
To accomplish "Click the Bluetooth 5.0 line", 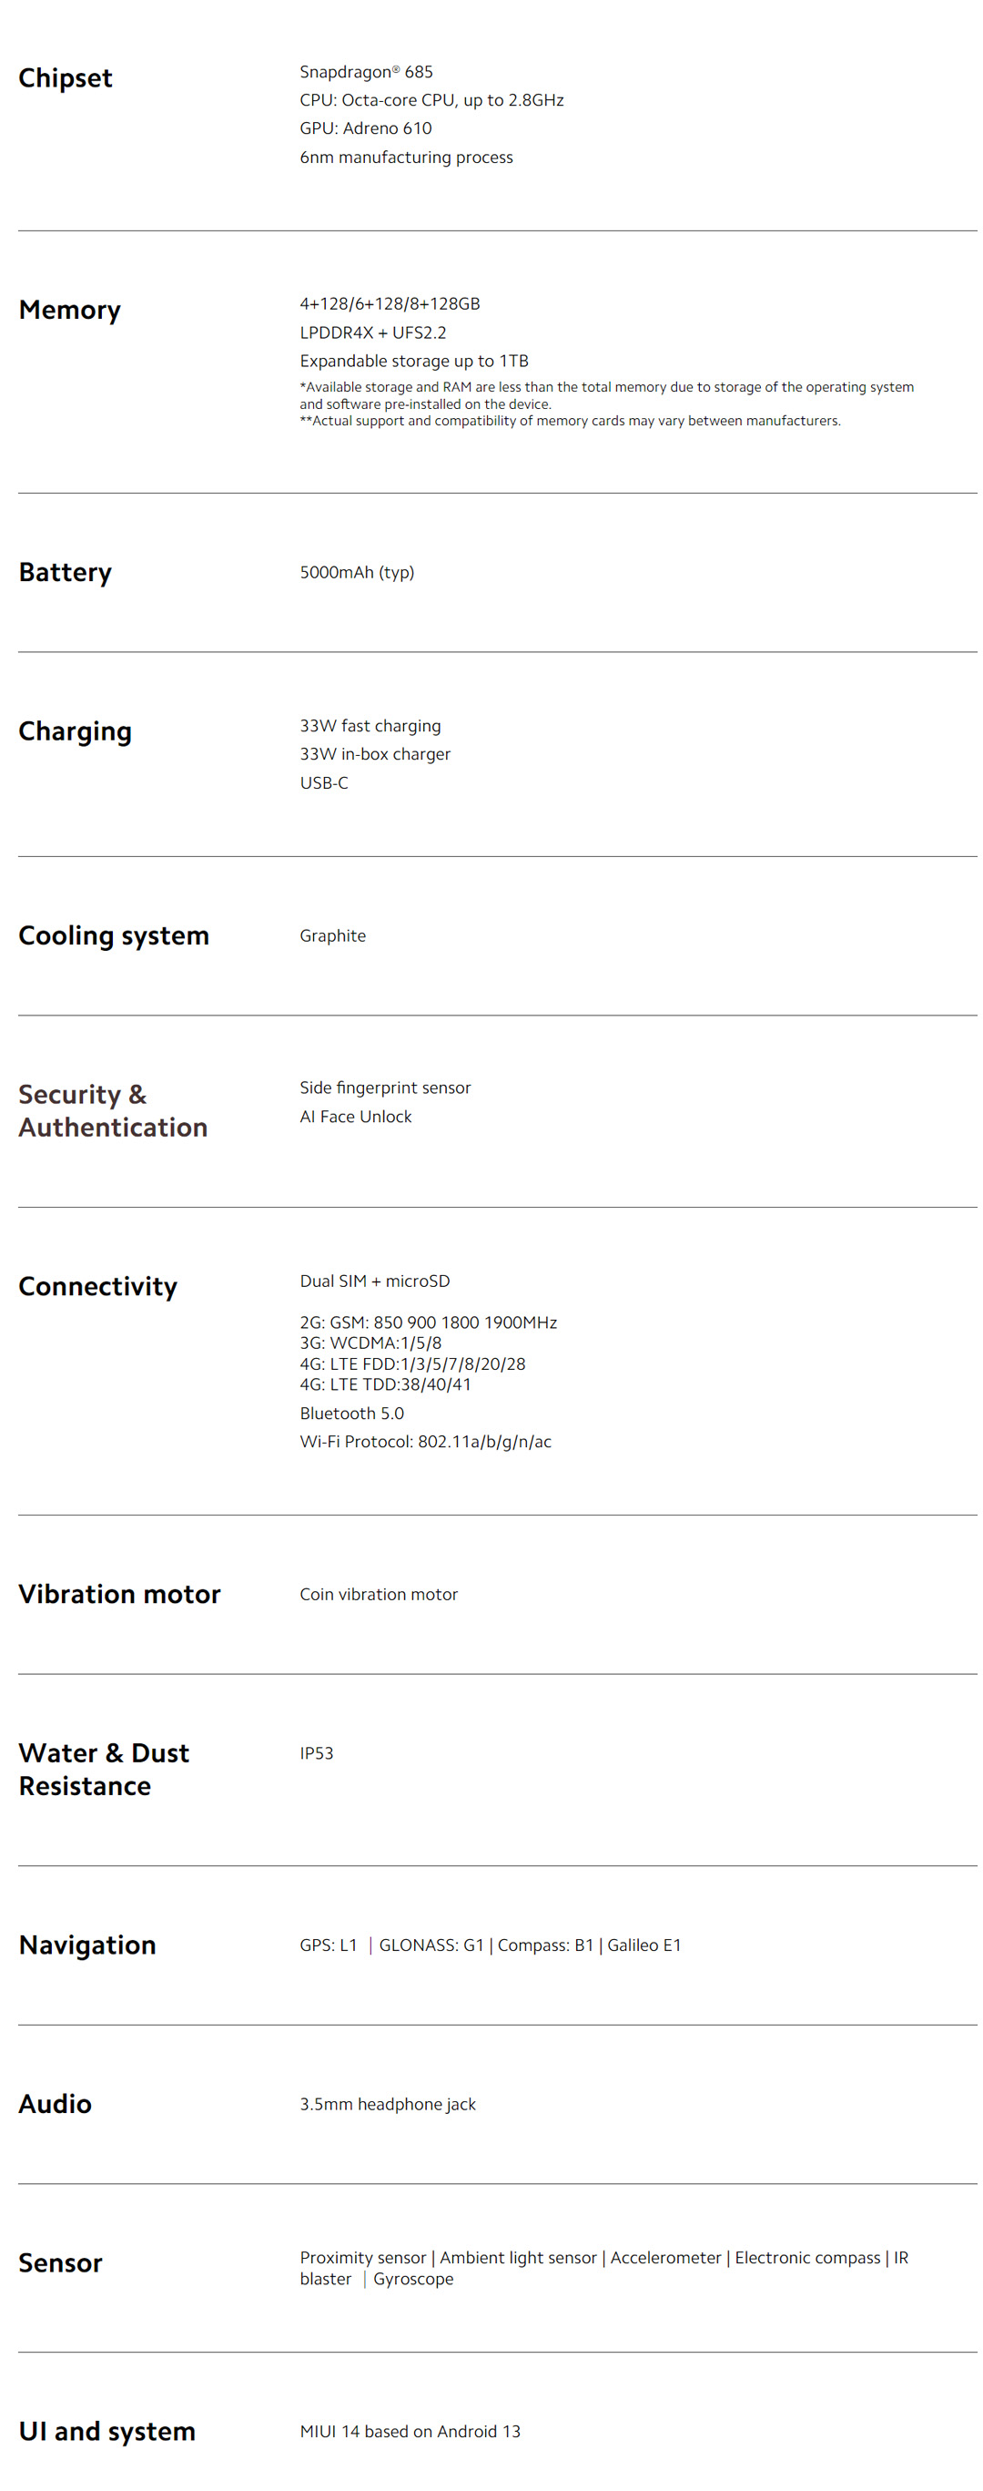I will coord(350,1413).
